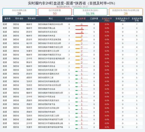Open the 首揽及时率(实时) card showing 51.9%
The width and height of the screenshot is (145, 132).
(90, 12)
